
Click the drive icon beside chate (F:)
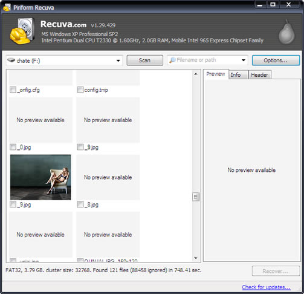click(x=11, y=60)
